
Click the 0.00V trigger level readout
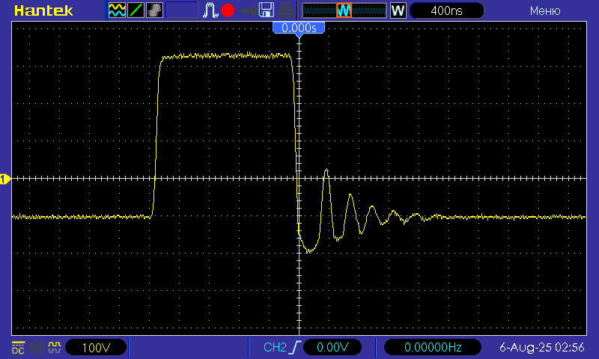[x=332, y=347]
